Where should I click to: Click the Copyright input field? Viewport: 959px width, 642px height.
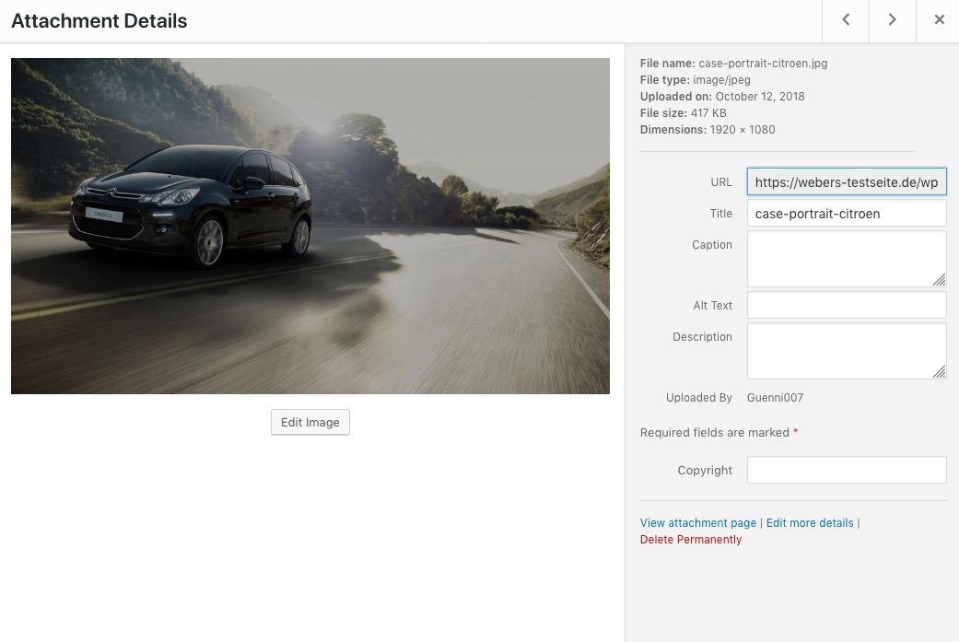[x=847, y=470]
